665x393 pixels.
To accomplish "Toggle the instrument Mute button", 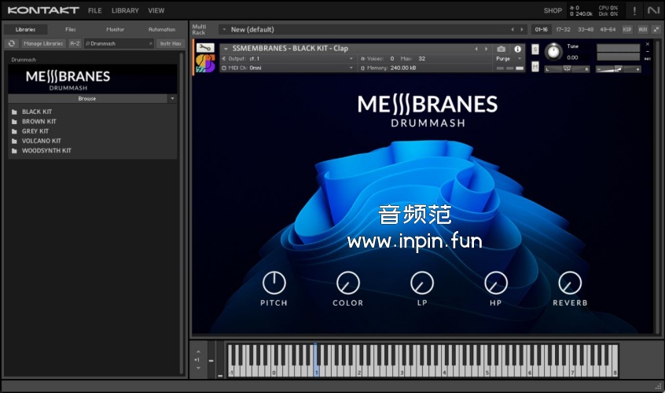I will click(535, 68).
